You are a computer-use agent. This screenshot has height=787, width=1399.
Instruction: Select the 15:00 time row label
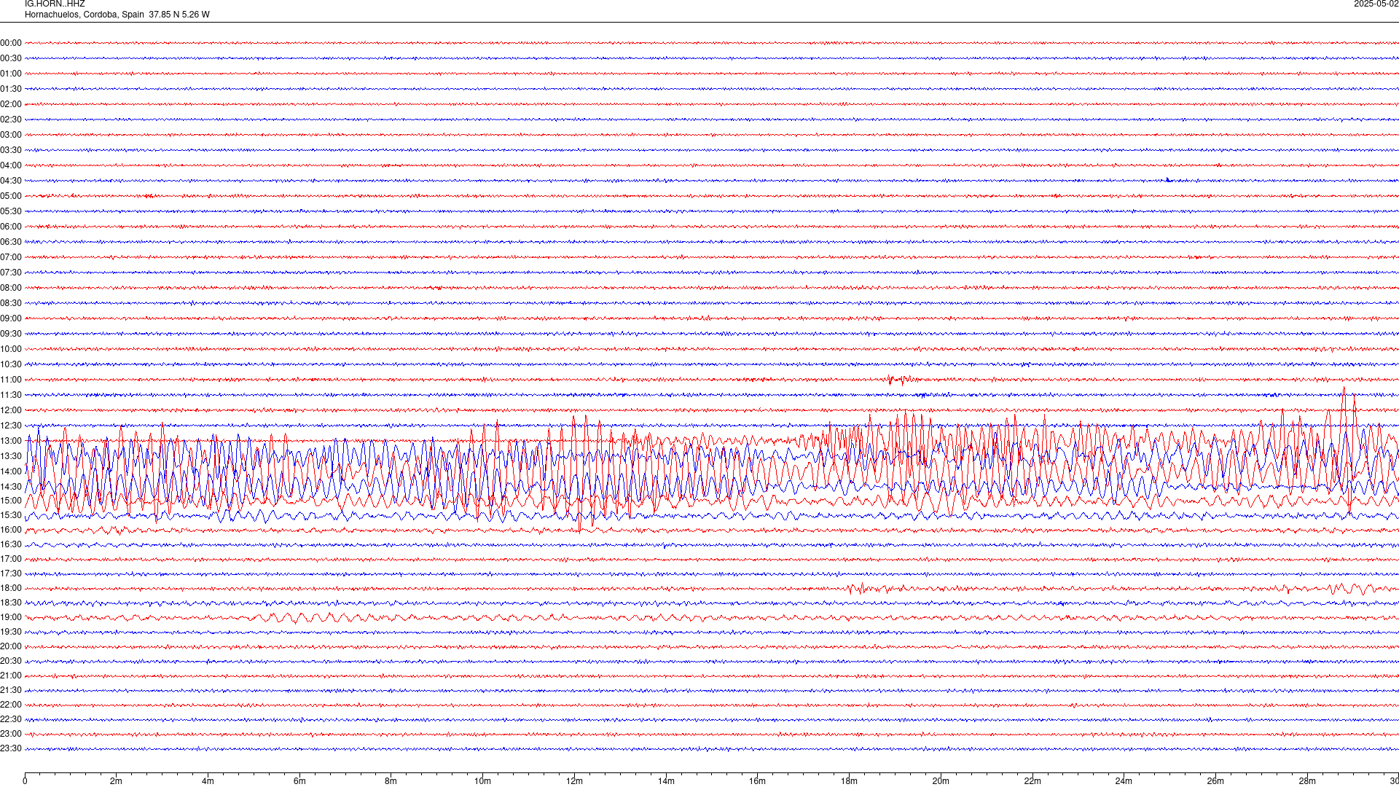(11, 501)
